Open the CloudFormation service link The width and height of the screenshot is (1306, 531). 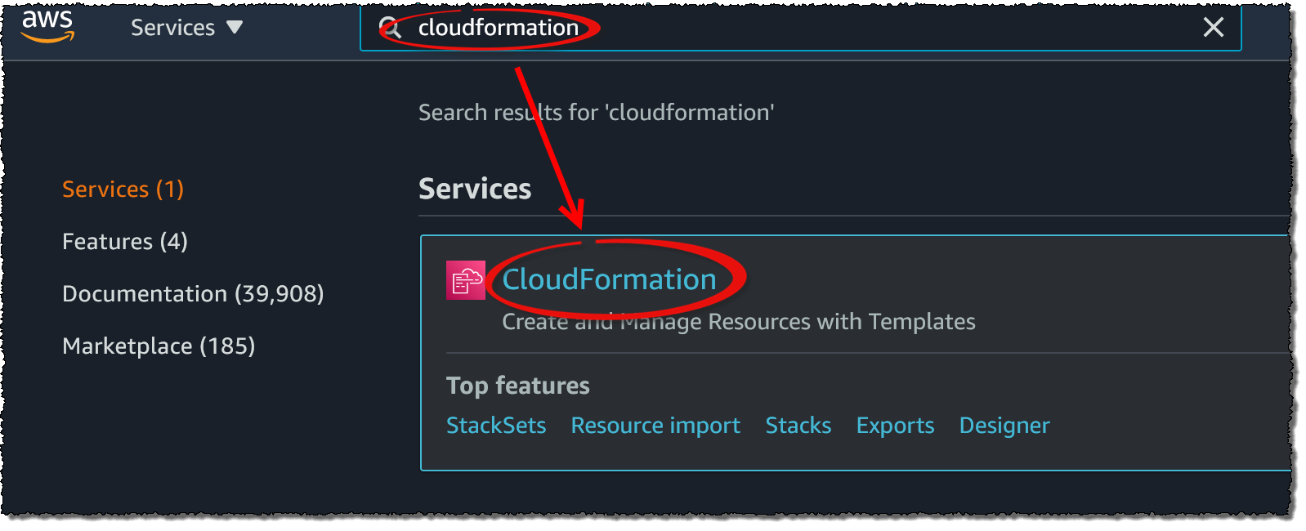coord(609,280)
